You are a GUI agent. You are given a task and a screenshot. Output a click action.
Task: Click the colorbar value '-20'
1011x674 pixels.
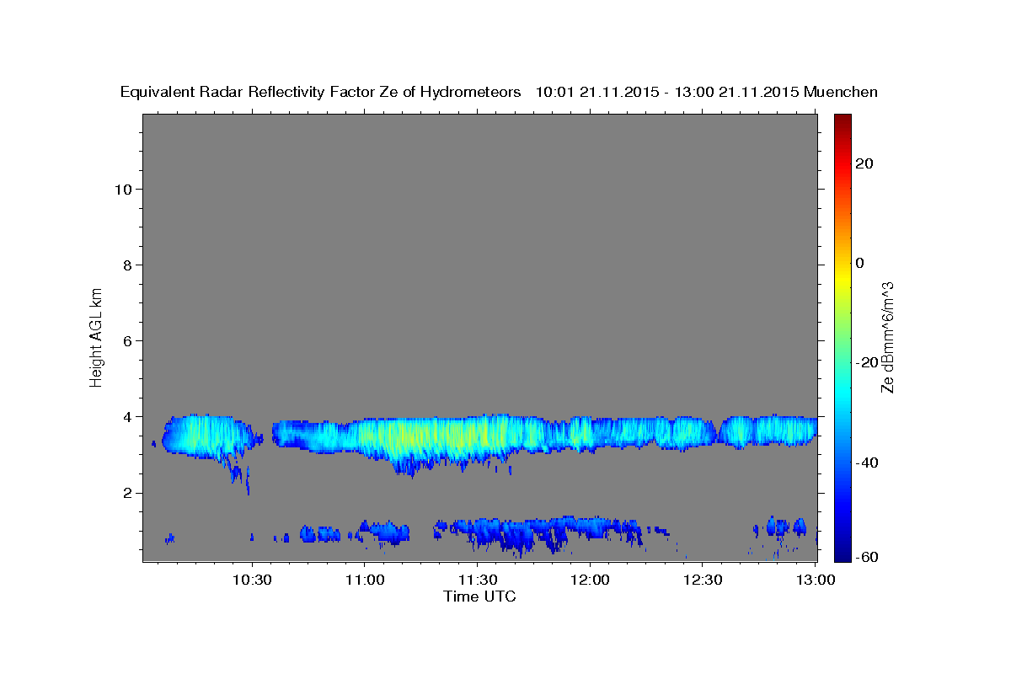(x=867, y=362)
